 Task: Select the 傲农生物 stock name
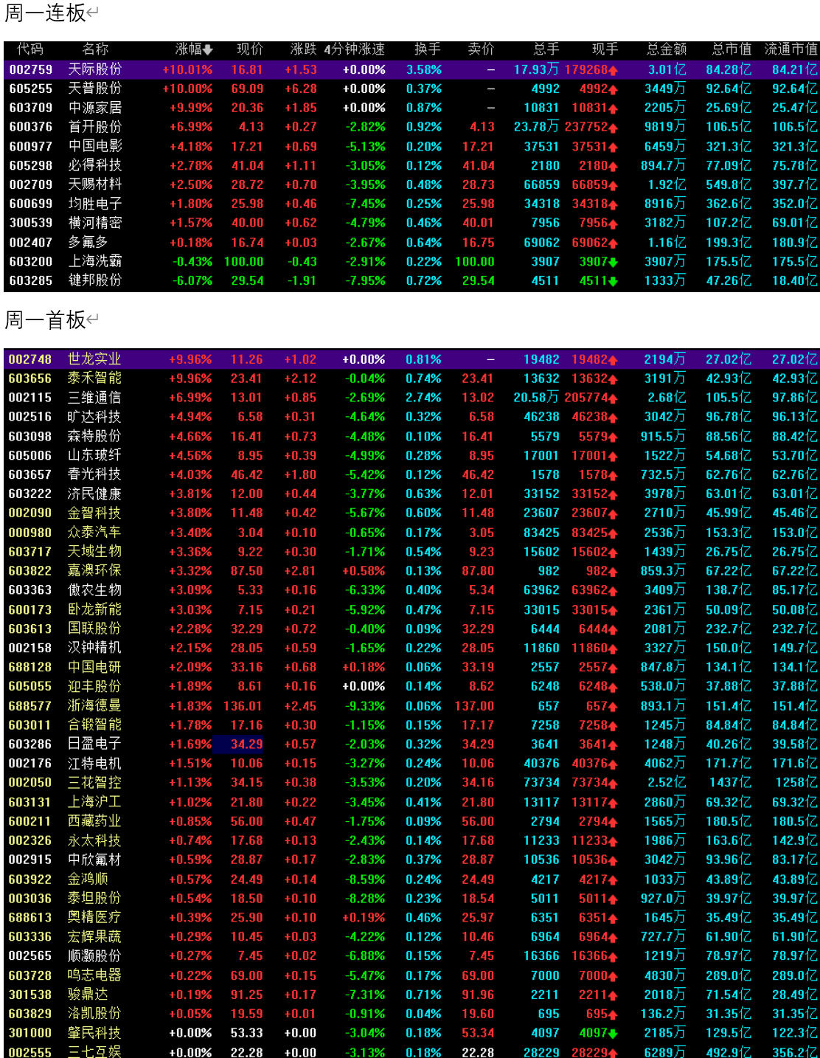click(x=95, y=590)
